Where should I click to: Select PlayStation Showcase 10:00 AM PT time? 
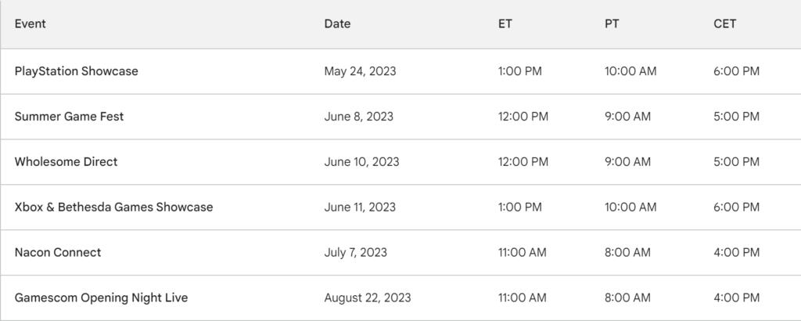point(630,71)
